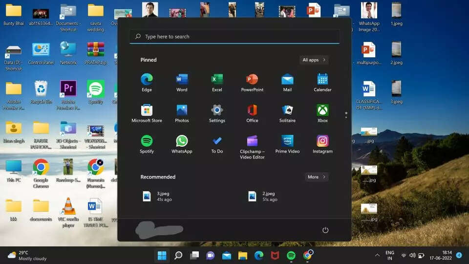
Task: Open the Solitaire game
Action: [287, 113]
